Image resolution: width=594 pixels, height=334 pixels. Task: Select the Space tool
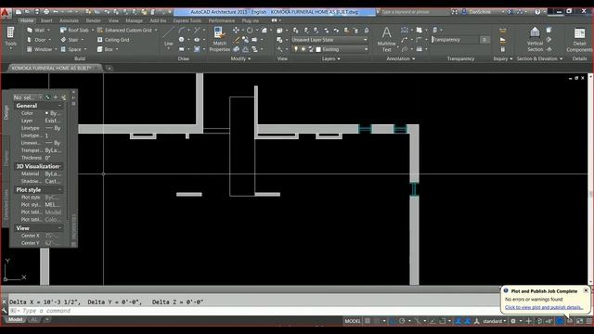pyautogui.click(x=71, y=49)
